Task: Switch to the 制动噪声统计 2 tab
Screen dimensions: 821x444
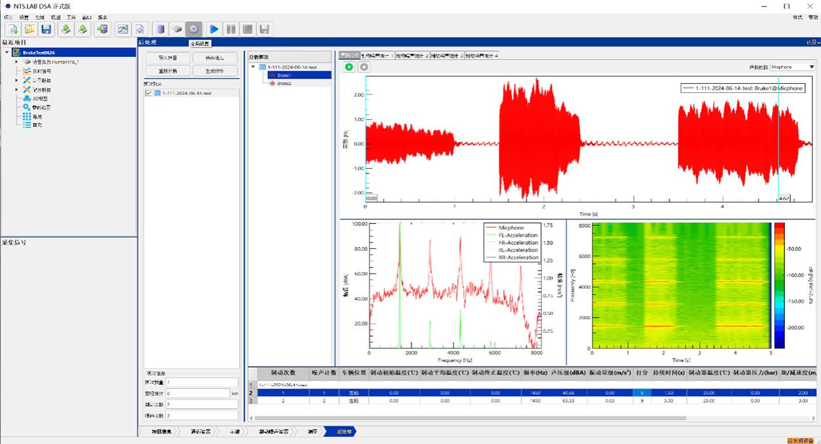Action: [x=412, y=56]
